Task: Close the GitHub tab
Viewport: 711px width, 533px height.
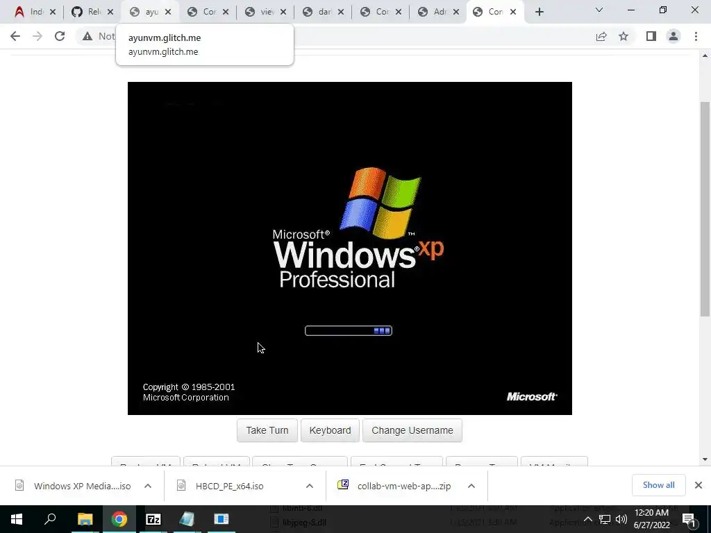Action: click(110, 12)
